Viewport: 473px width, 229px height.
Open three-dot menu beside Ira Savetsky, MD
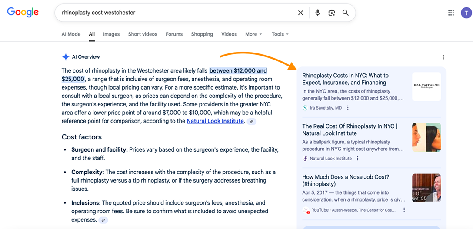coord(348,108)
